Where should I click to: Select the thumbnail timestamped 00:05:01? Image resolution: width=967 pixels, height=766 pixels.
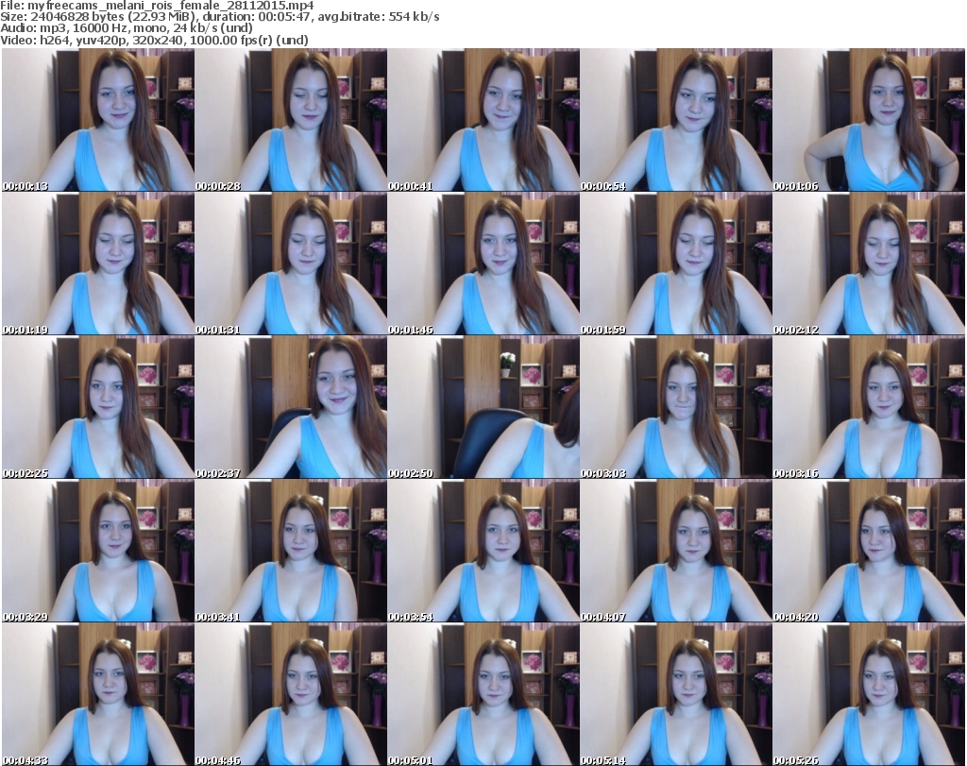[x=483, y=694]
